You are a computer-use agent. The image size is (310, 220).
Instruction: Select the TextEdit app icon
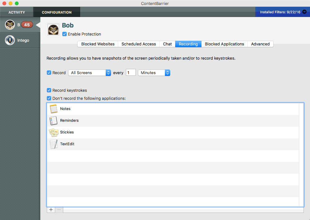click(54, 144)
